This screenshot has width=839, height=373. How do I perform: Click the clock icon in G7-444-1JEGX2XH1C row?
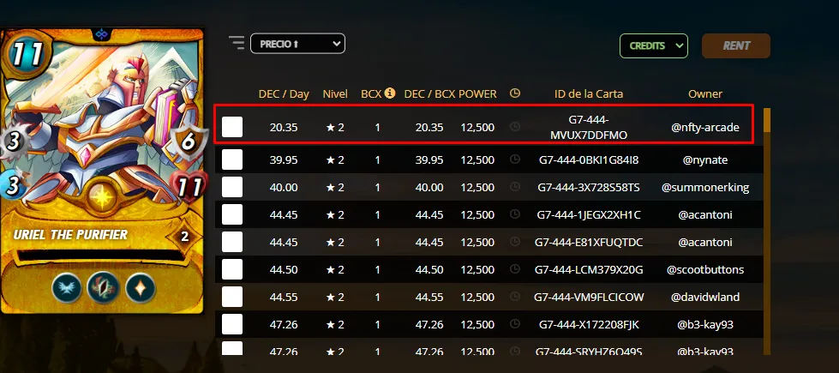[x=515, y=214]
